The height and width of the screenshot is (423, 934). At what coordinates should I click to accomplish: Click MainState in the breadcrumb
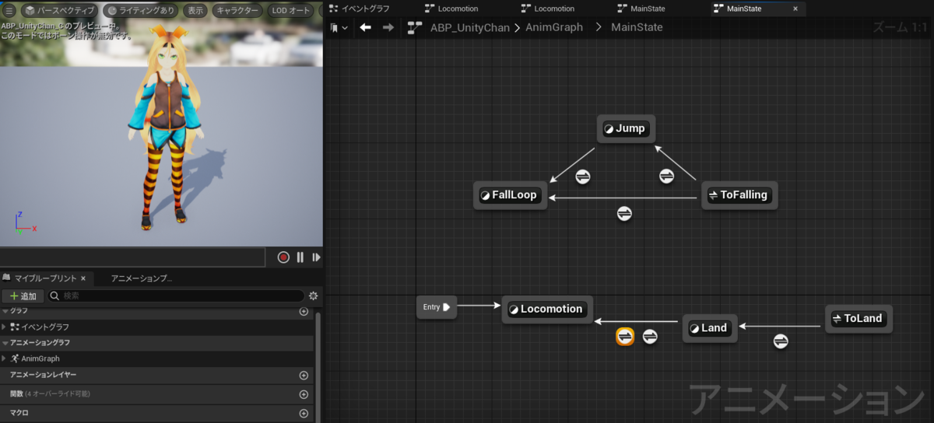(637, 27)
